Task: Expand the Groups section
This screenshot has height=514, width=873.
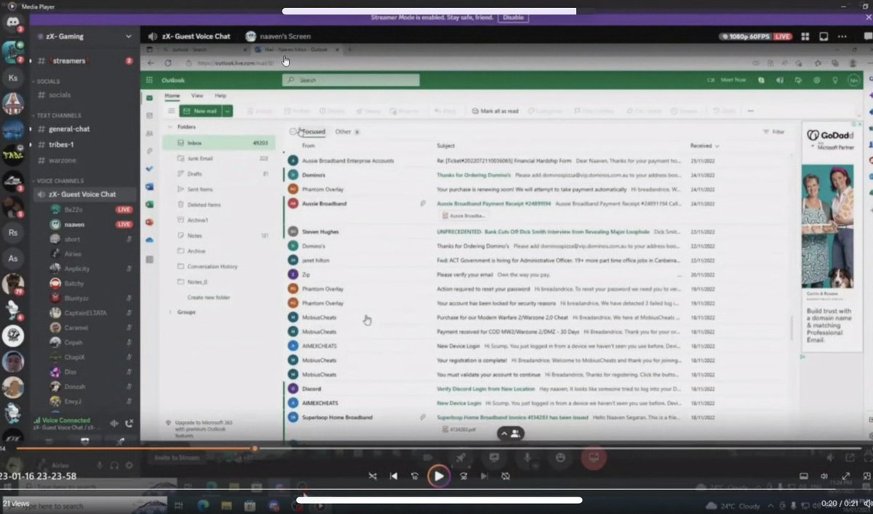Action: point(171,312)
